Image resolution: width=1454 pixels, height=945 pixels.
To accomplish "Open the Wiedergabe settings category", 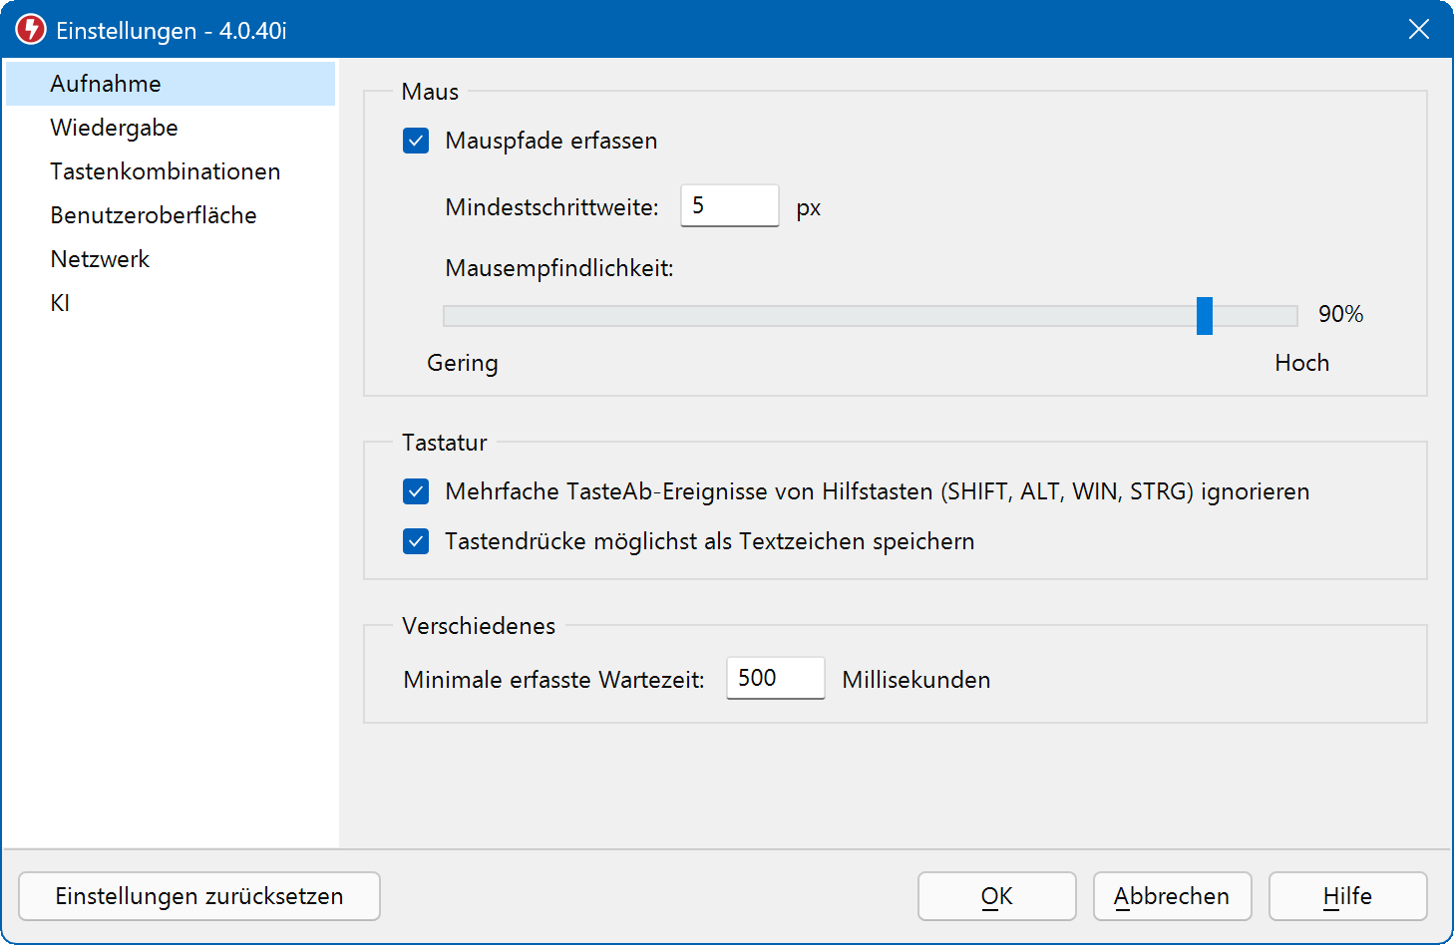I will 114,128.
